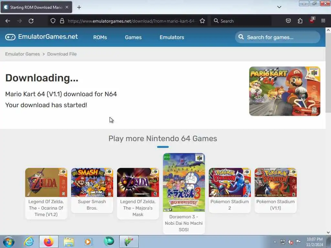Save page to Pocket
The height and width of the screenshot is (248, 331).
point(288,21)
